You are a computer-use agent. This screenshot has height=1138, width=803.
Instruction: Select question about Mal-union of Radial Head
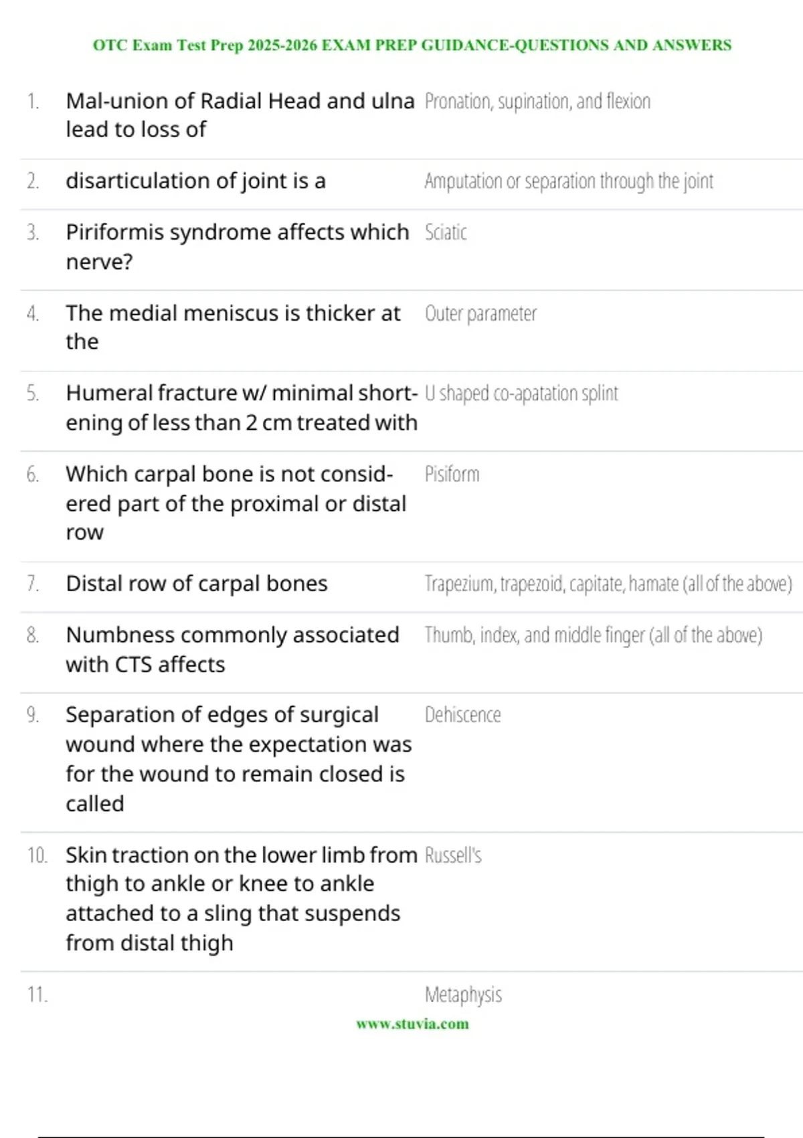pos(240,115)
